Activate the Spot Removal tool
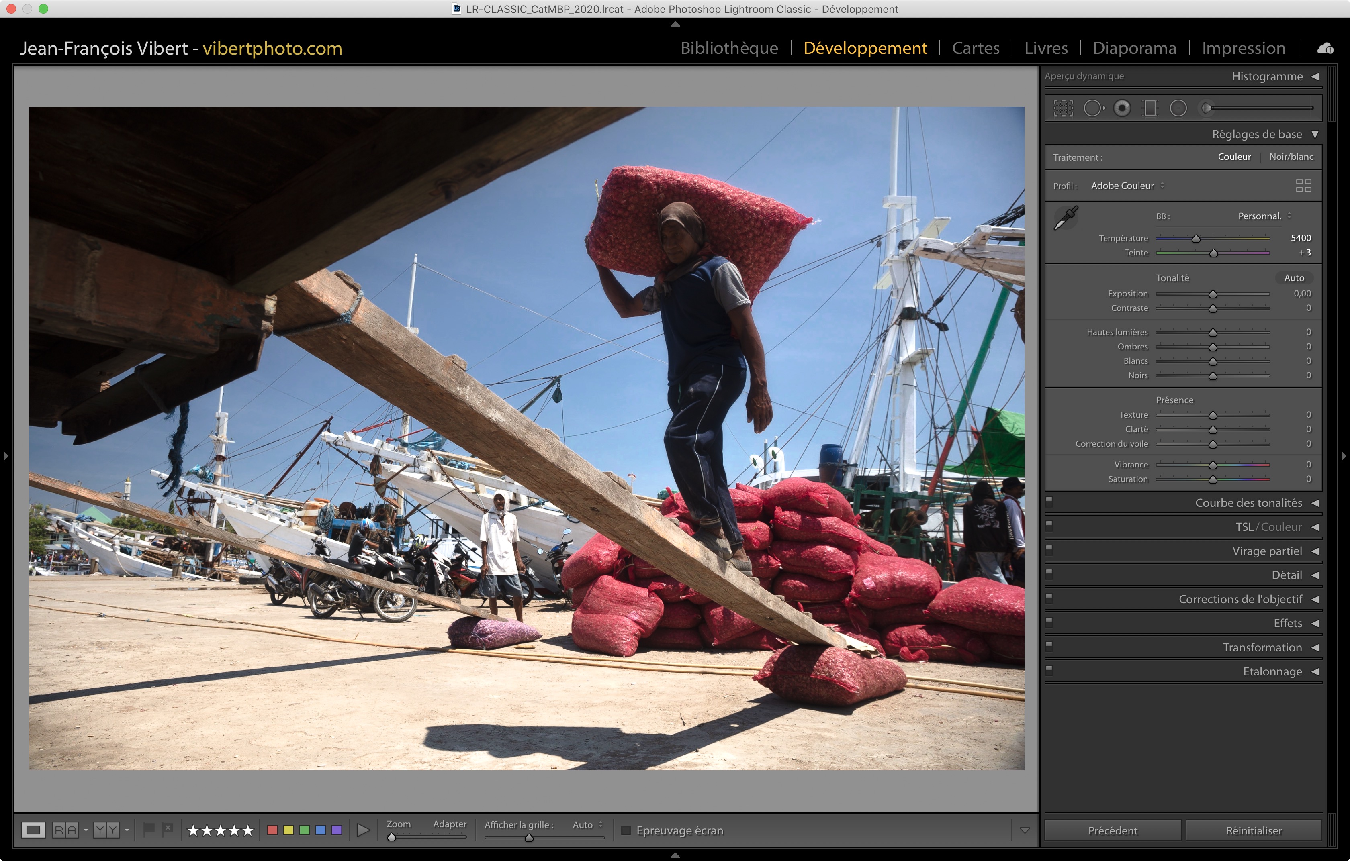1350x861 pixels. click(x=1093, y=108)
